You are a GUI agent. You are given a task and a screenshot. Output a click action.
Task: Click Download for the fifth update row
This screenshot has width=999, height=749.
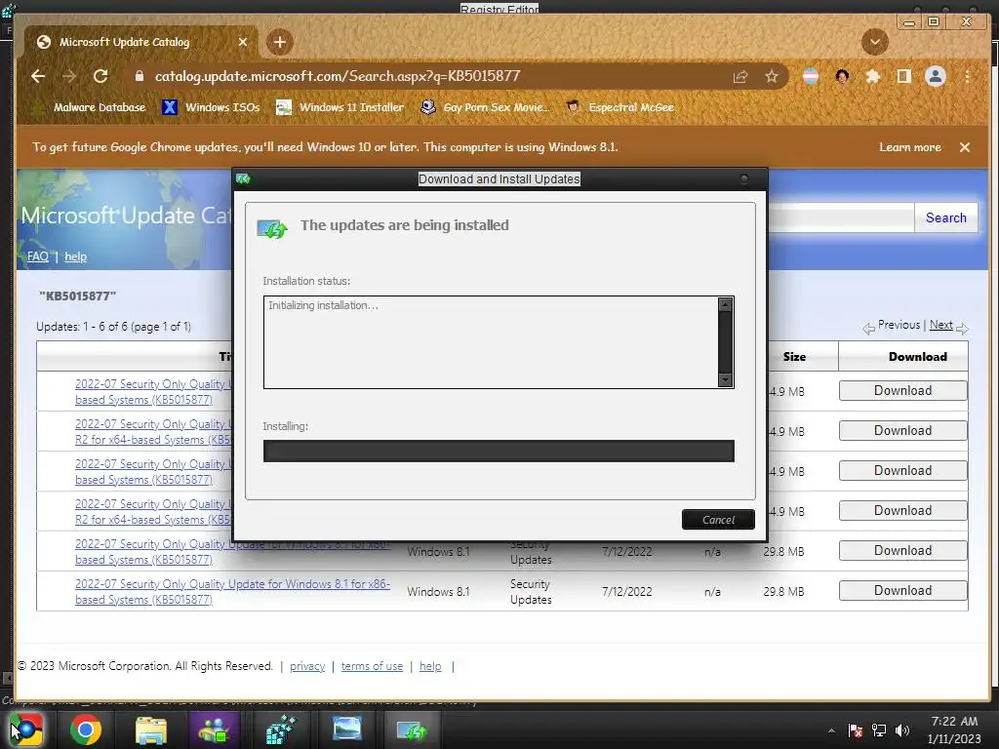coord(902,551)
